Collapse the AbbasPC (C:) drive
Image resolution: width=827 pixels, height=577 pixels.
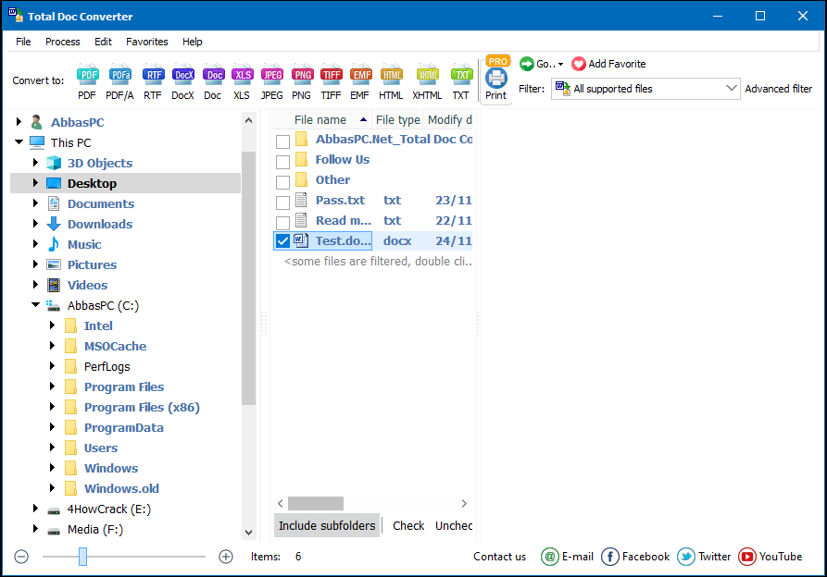35,304
